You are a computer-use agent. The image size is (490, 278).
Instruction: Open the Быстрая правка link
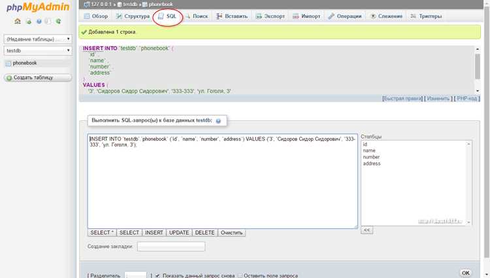pyautogui.click(x=403, y=99)
